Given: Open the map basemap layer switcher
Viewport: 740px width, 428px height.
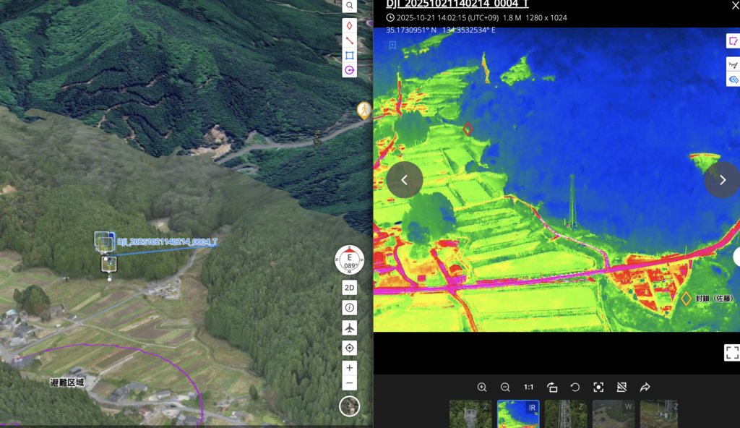Looking at the screenshot, I should 350,406.
